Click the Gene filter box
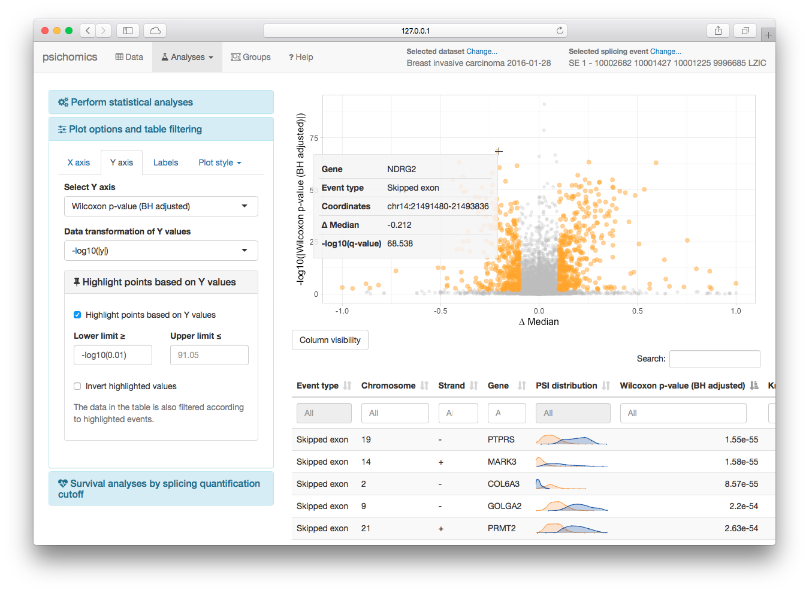 pos(507,413)
